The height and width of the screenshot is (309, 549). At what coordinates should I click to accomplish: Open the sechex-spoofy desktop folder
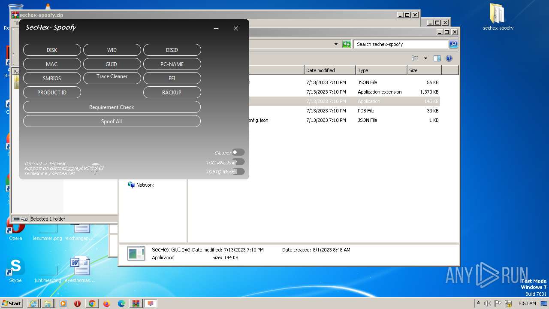[498, 17]
